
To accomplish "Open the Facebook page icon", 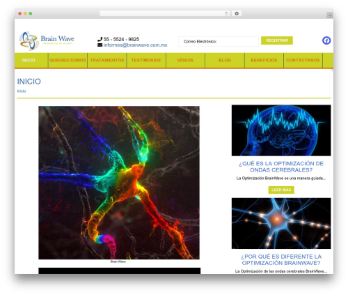I will pos(326,40).
